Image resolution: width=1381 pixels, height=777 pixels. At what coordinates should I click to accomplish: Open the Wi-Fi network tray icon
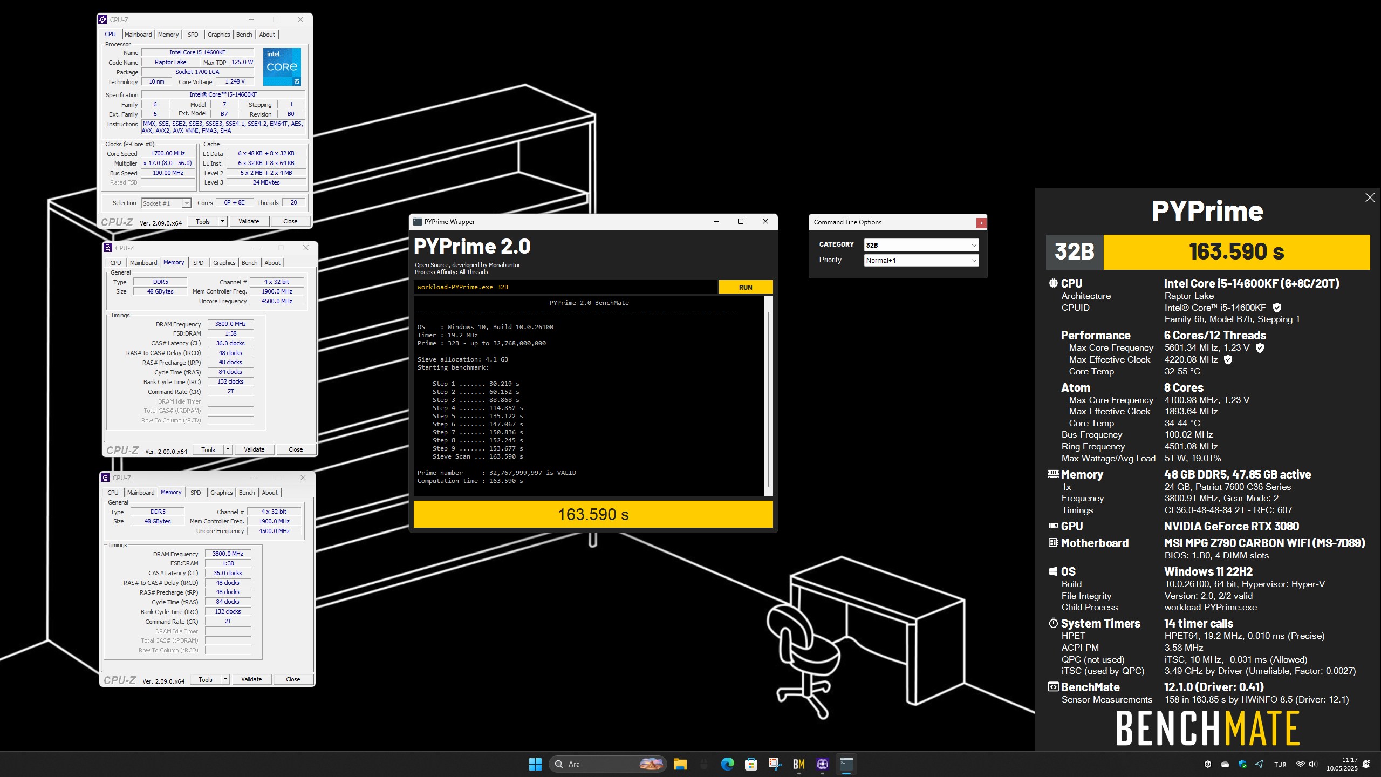1300,764
